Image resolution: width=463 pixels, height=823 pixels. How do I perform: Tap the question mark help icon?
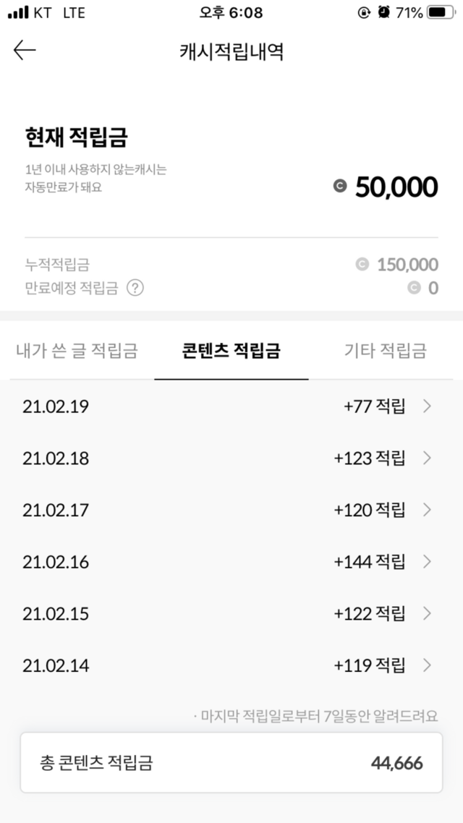[135, 288]
